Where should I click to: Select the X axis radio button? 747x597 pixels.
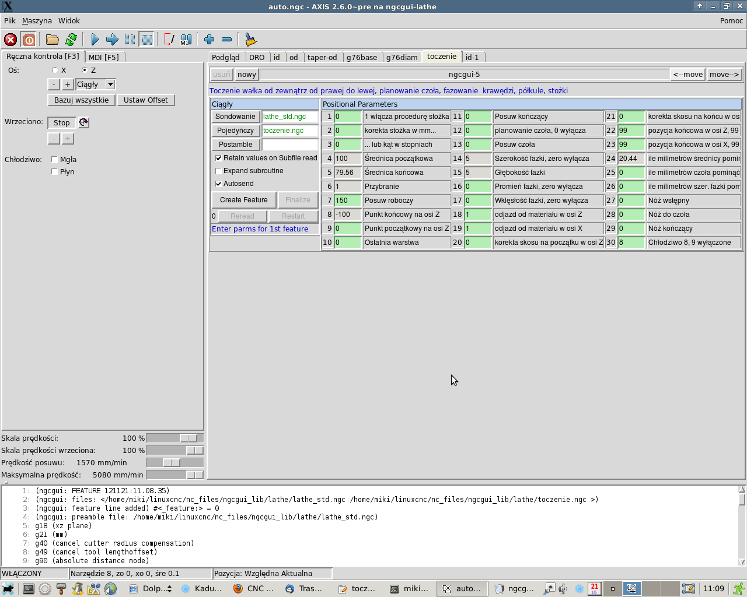point(55,70)
